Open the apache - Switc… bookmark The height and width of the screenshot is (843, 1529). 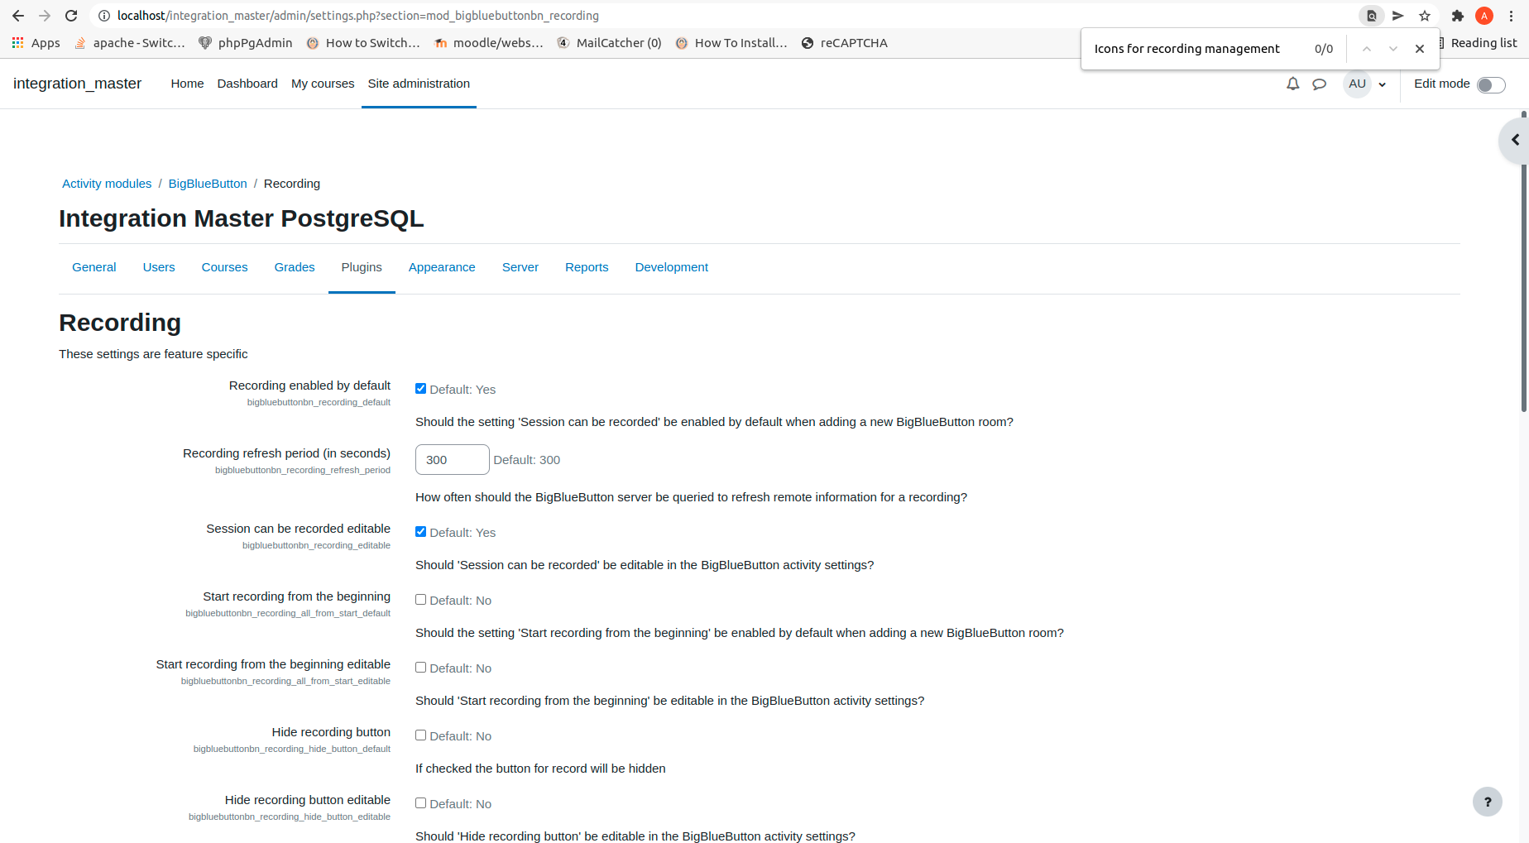pos(130,43)
